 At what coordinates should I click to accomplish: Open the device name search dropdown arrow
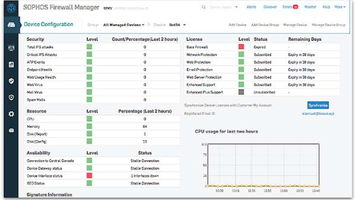[236, 7]
